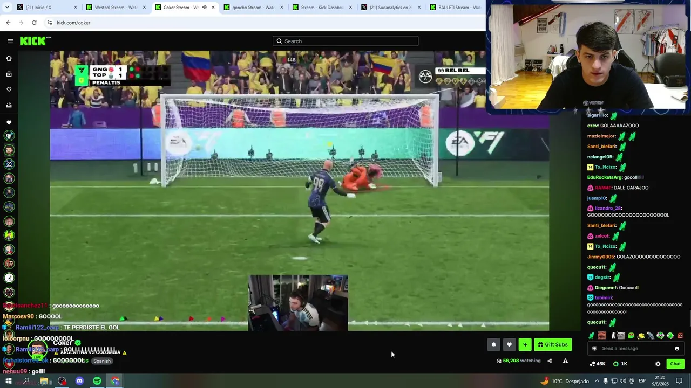Open Spotify from the taskbar
This screenshot has height=388, width=691.
pyautogui.click(x=97, y=382)
